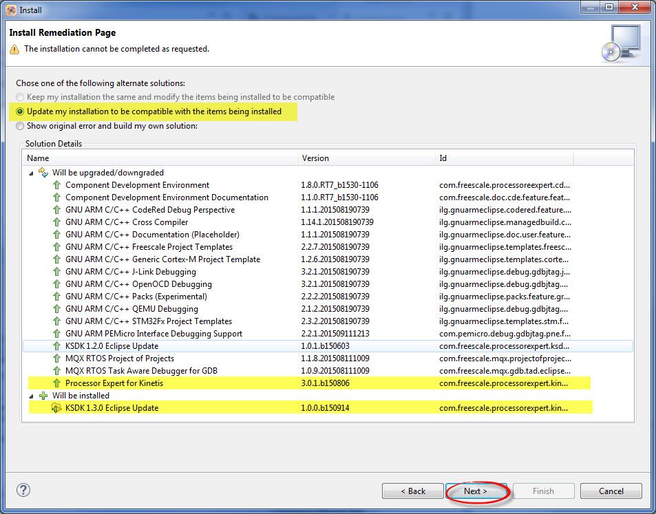The height and width of the screenshot is (514, 656).
Task: Click the install wizard computer and CD image
Action: click(621, 43)
